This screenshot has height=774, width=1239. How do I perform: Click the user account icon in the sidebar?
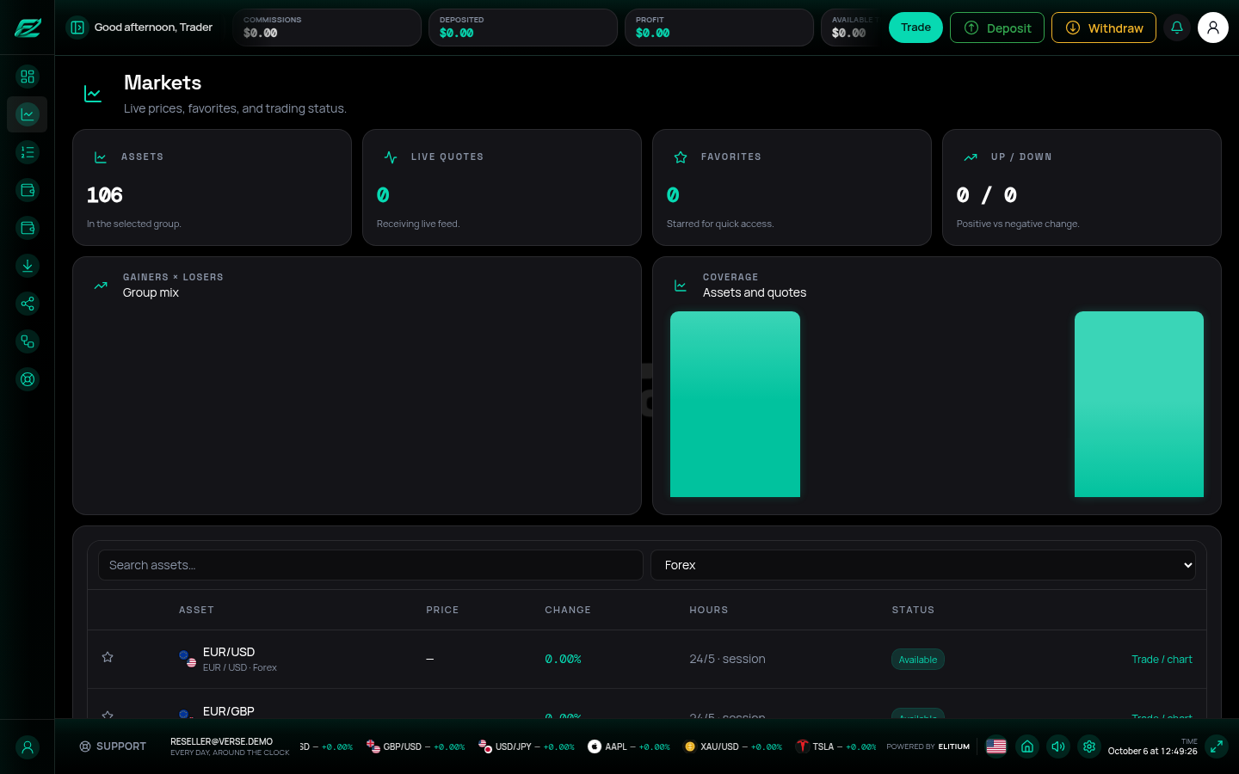[28, 747]
